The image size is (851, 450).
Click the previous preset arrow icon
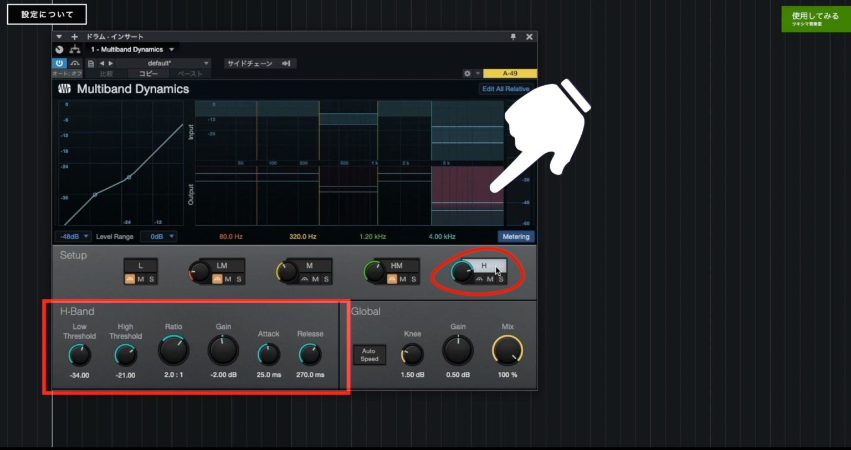point(102,63)
